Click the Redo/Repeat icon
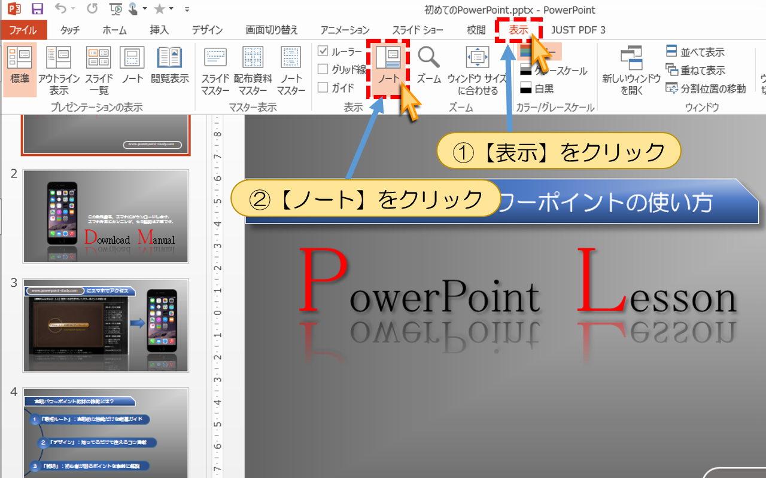This screenshot has height=478, width=766. (x=92, y=10)
